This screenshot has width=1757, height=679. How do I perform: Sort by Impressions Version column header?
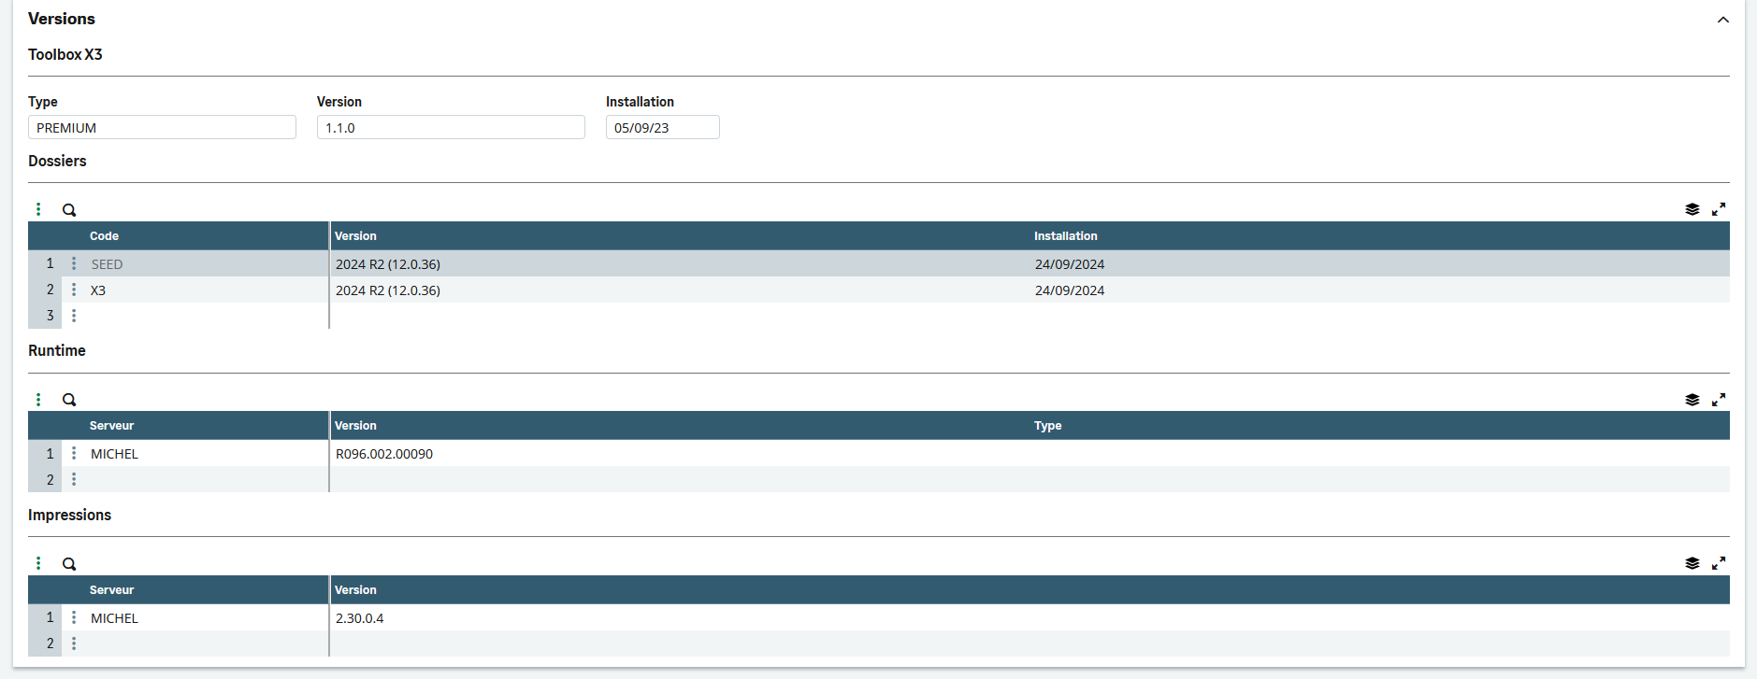point(355,590)
